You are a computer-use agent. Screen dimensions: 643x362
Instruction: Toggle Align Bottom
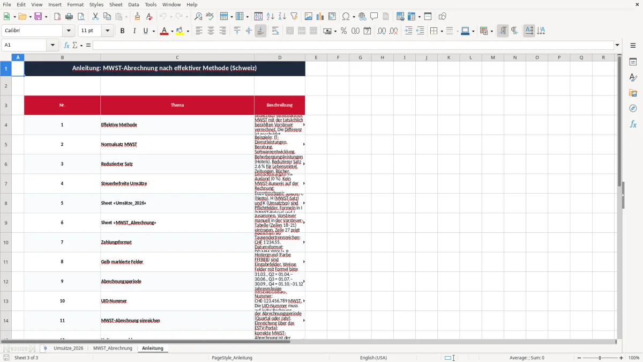[260, 31]
